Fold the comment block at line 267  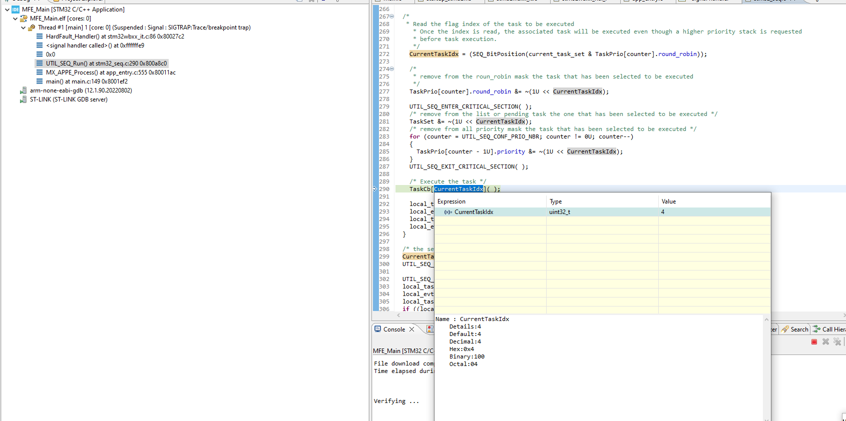coord(392,16)
